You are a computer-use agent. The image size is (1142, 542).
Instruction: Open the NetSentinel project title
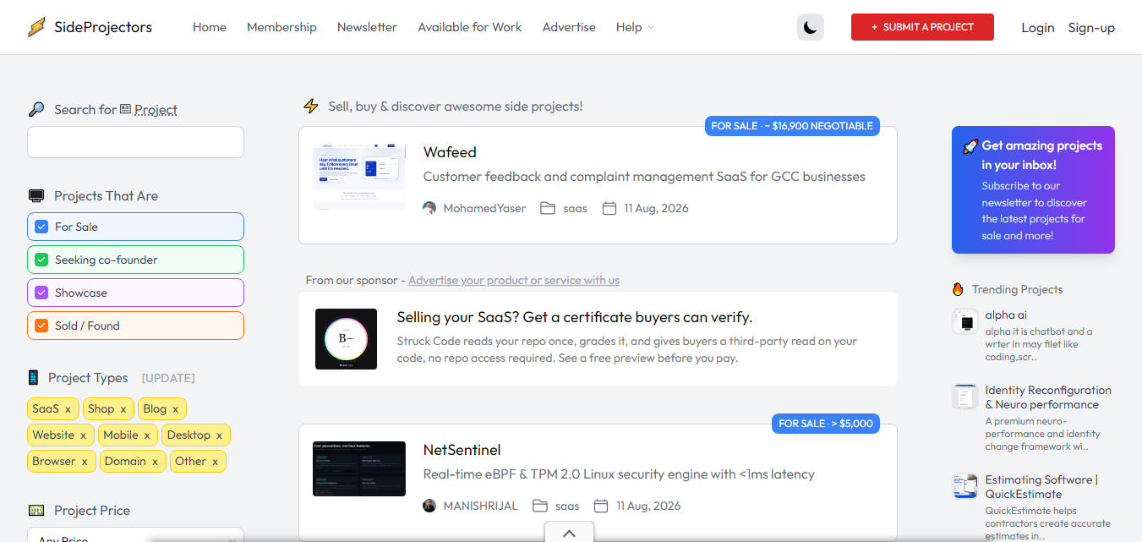point(462,450)
